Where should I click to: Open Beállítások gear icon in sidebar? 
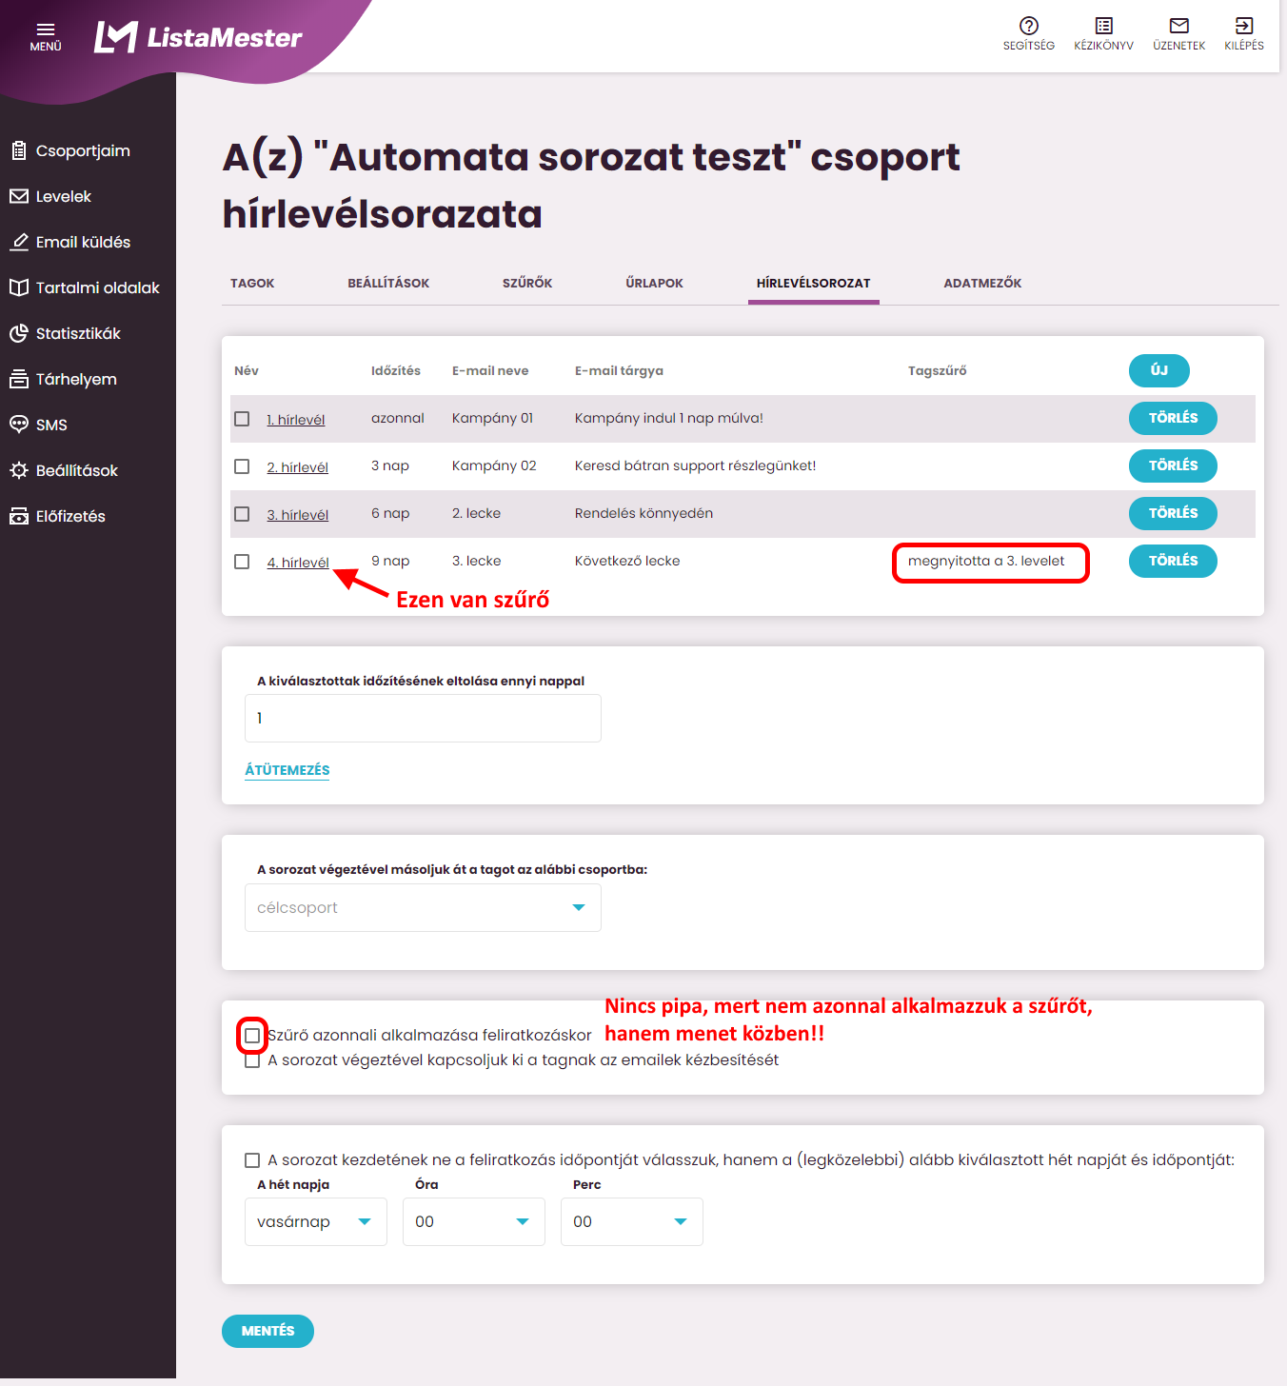[x=19, y=470]
